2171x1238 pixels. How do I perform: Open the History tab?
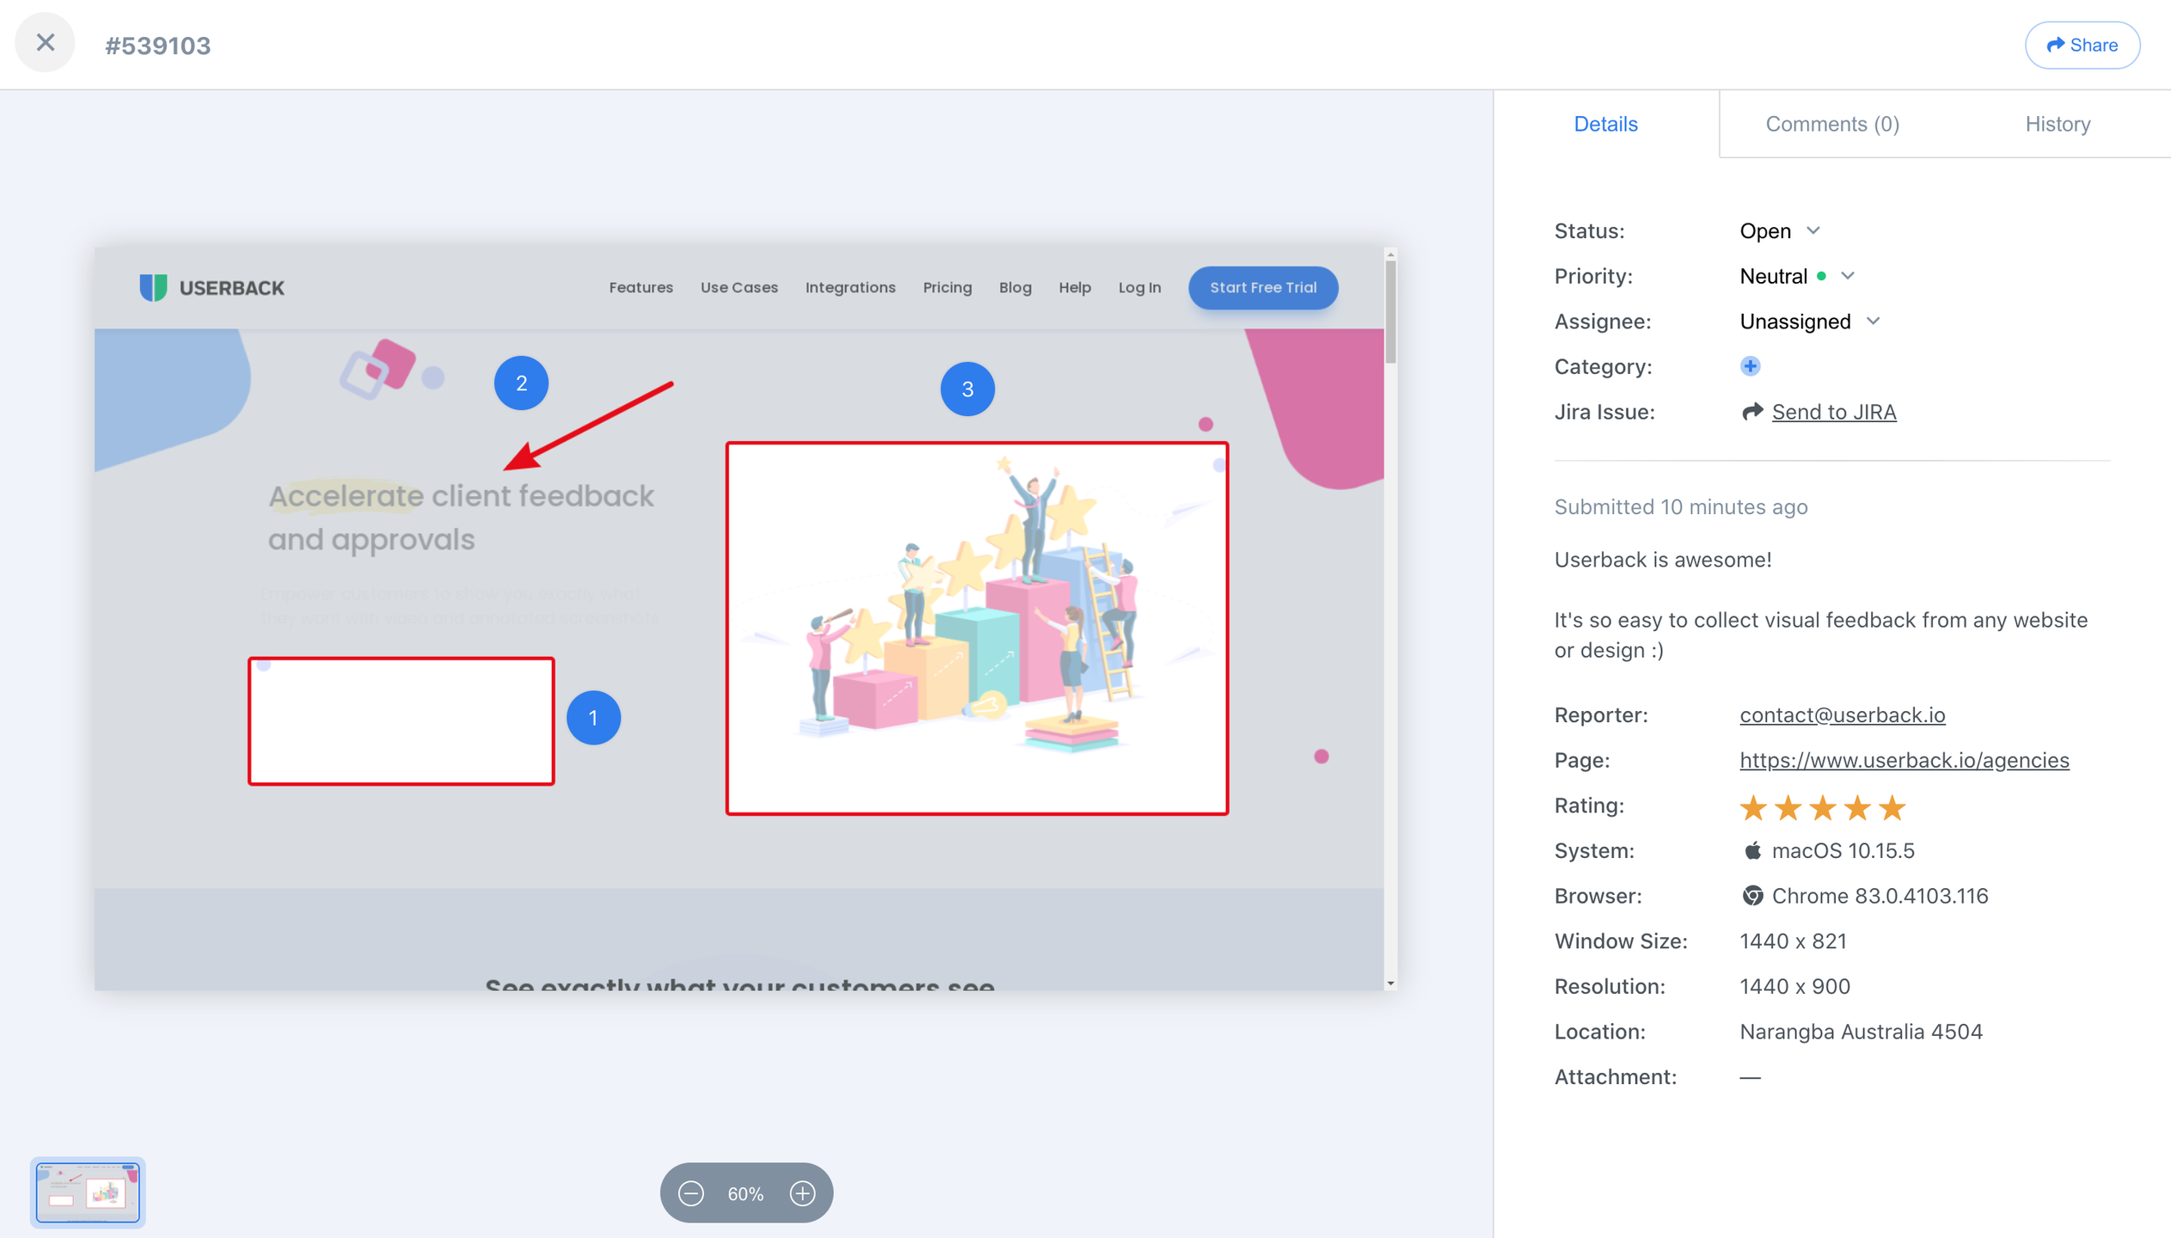[x=2058, y=124]
